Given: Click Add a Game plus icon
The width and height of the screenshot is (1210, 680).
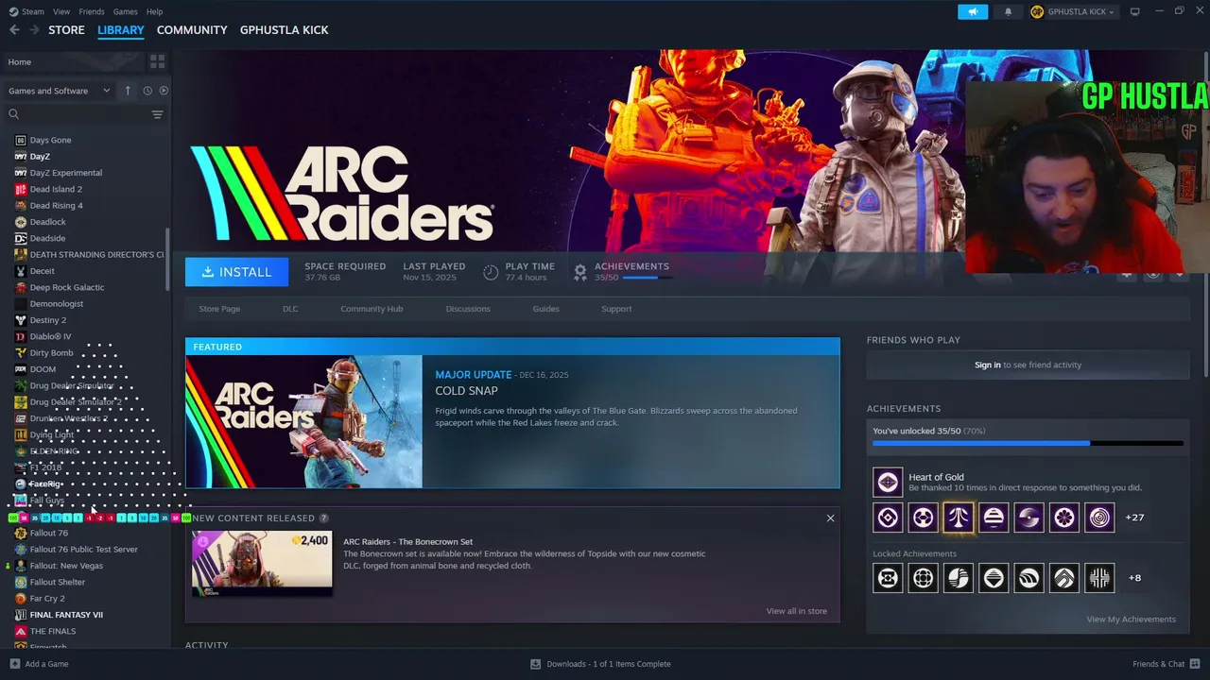Looking at the screenshot, I should pos(14,664).
